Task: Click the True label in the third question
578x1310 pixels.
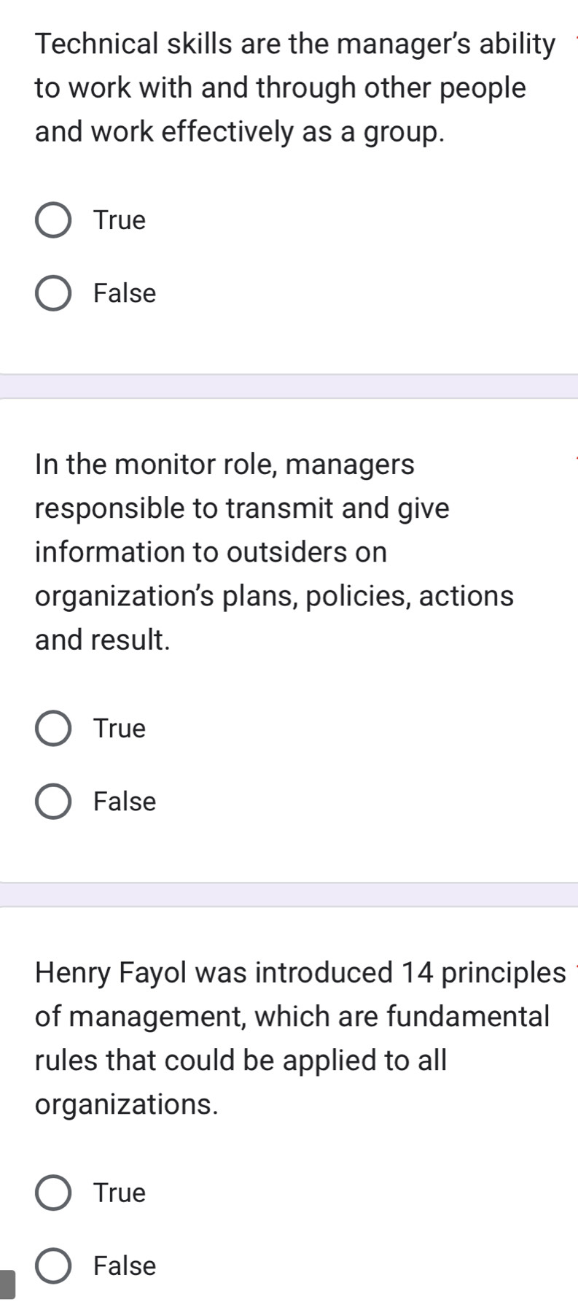Action: click(x=119, y=1194)
